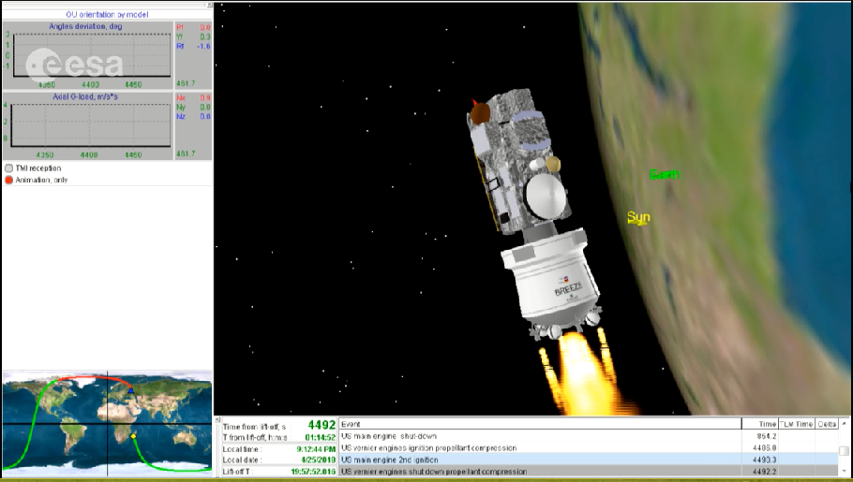This screenshot has height=482, width=853.
Task: Select the TMI reception radio indicator
Action: click(9, 168)
